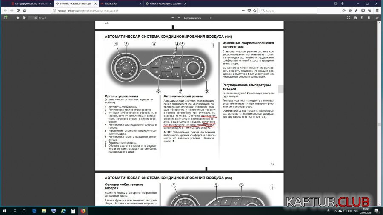Open the Action Center notifications icon
Viewport: 383px width, 215px height.
pyautogui.click(x=377, y=211)
